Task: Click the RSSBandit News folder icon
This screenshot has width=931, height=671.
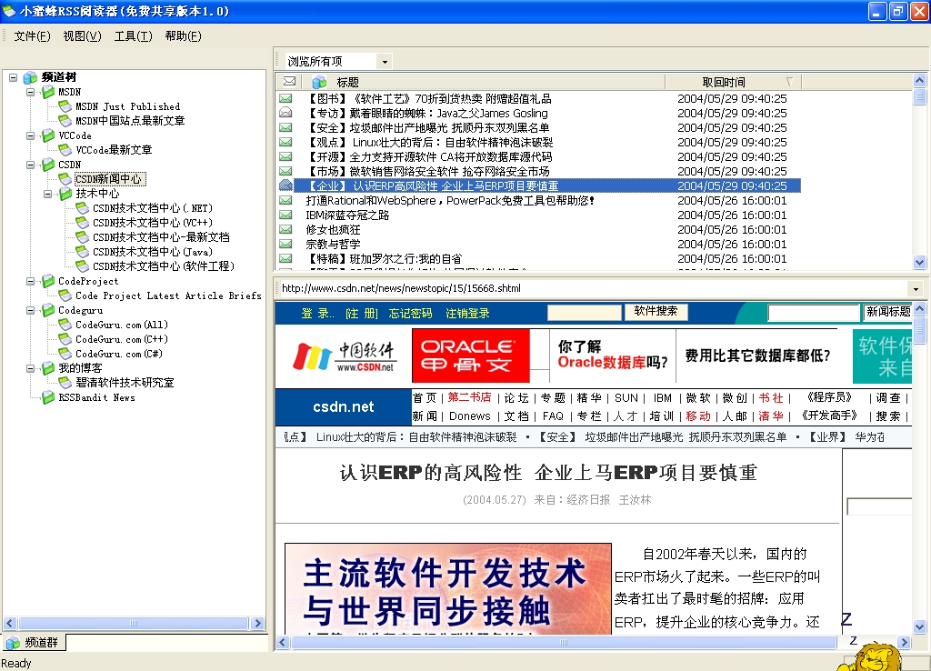Action: click(x=49, y=398)
